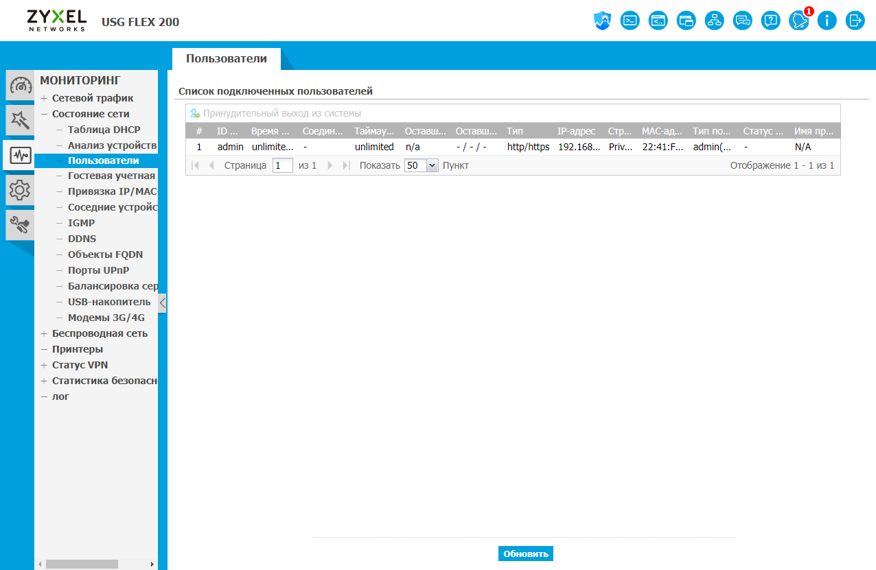The height and width of the screenshot is (570, 876).
Task: Open Анализ устройств in the menu
Action: pos(113,145)
